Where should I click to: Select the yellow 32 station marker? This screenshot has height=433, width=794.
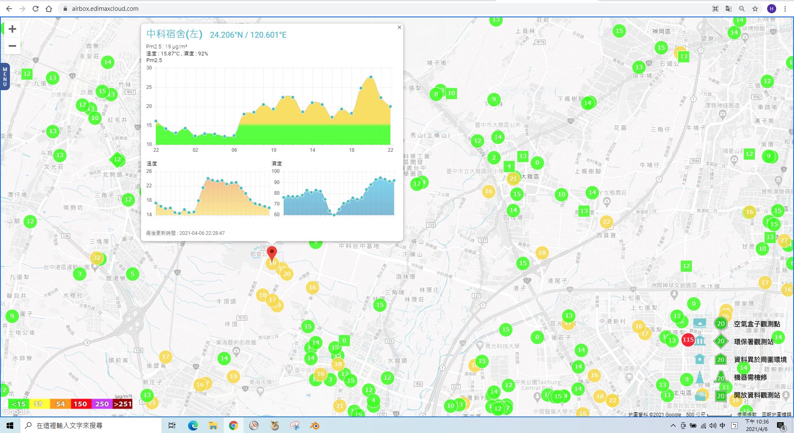(x=96, y=258)
